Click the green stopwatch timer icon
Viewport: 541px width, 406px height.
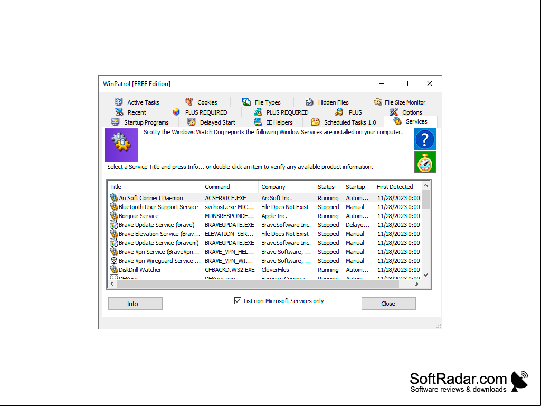click(425, 162)
